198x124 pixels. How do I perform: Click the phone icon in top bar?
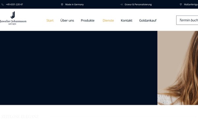[x=3, y=5]
